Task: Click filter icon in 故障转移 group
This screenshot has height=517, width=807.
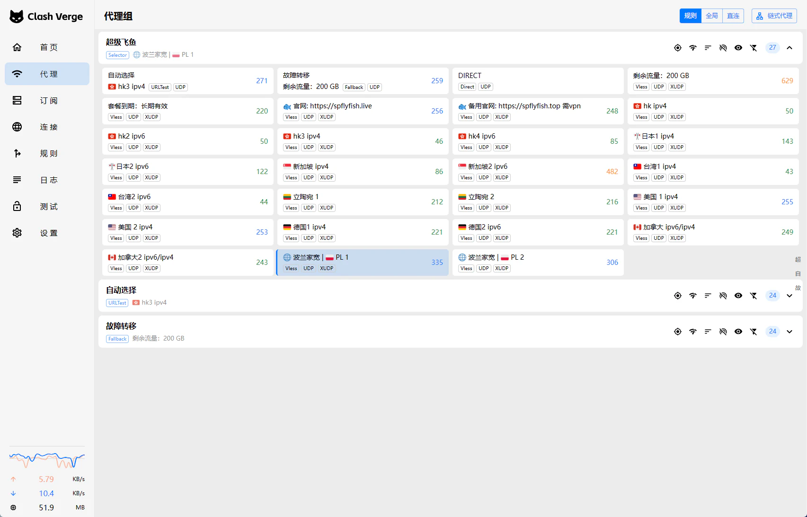Action: click(x=754, y=332)
